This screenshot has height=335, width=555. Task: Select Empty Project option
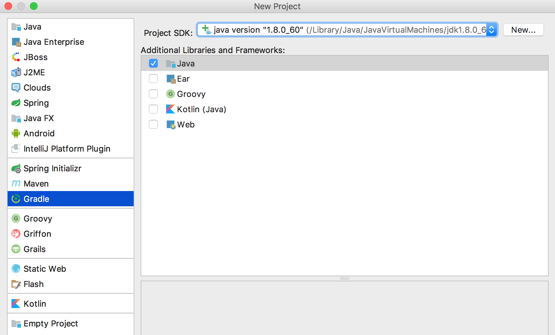click(51, 324)
